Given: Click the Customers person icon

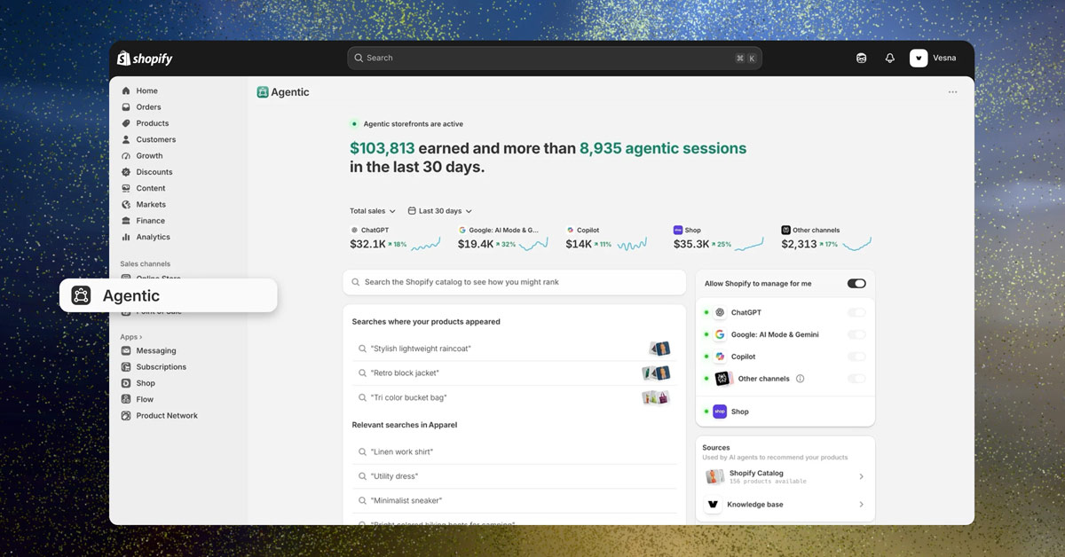Looking at the screenshot, I should (x=126, y=139).
